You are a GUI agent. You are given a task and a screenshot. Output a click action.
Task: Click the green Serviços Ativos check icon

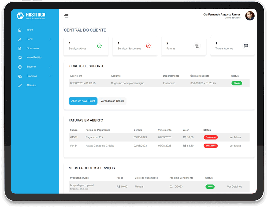tap(99, 46)
